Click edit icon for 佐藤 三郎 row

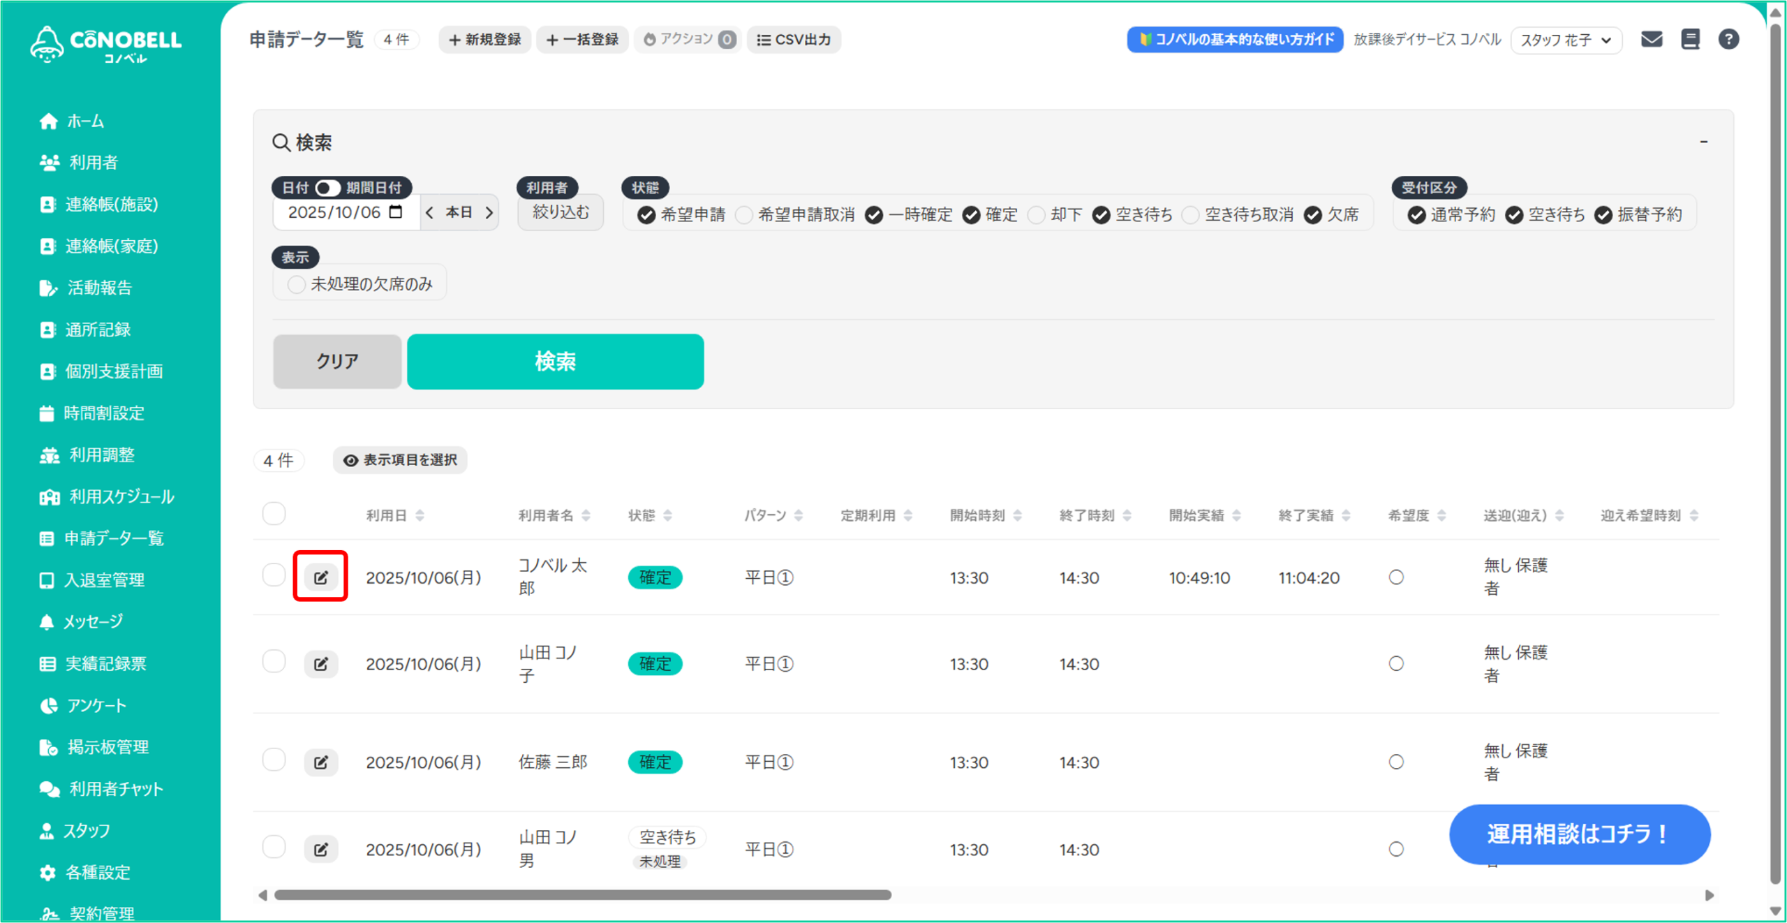click(x=321, y=762)
